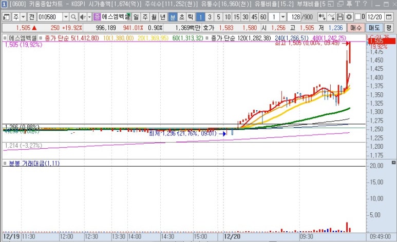Click the 매도 sell button
The height and width of the screenshot is (242, 397).
pyautogui.click(x=374, y=28)
